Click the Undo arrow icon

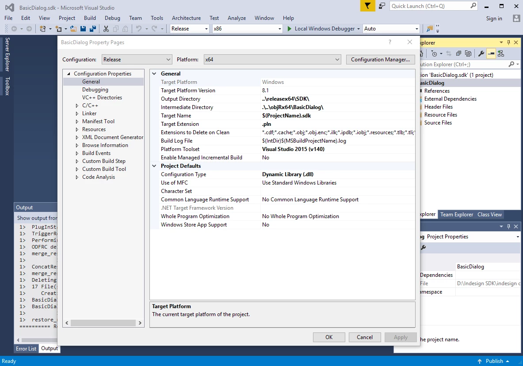pos(139,29)
